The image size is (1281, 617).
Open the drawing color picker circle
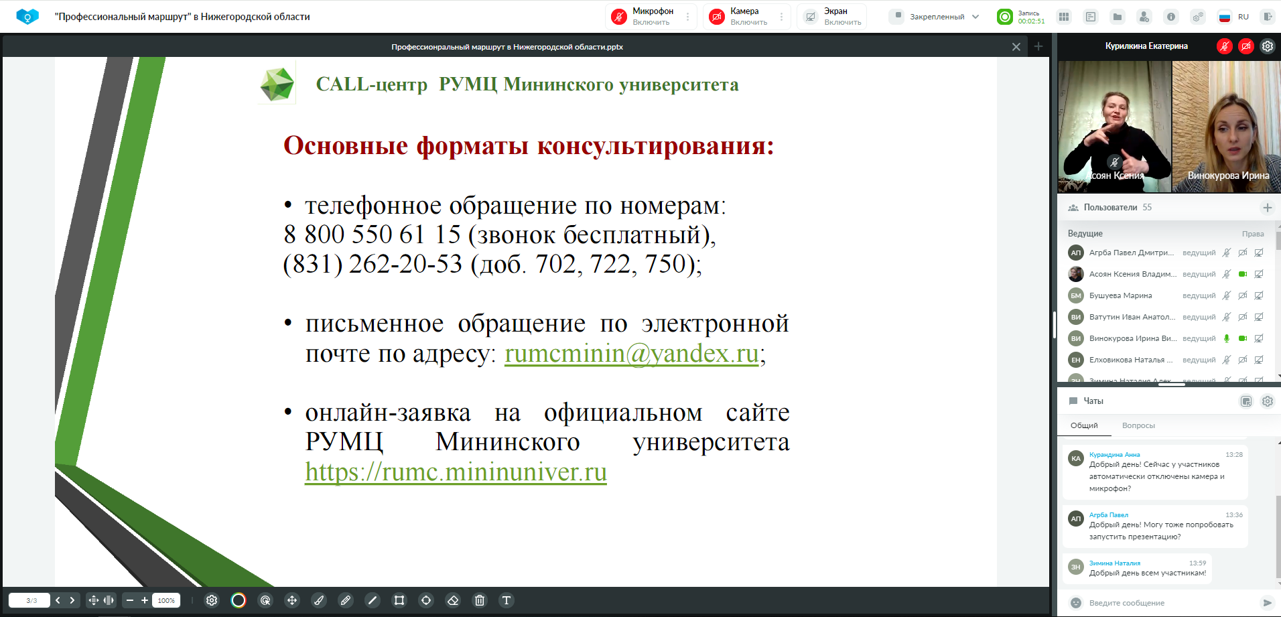point(239,600)
